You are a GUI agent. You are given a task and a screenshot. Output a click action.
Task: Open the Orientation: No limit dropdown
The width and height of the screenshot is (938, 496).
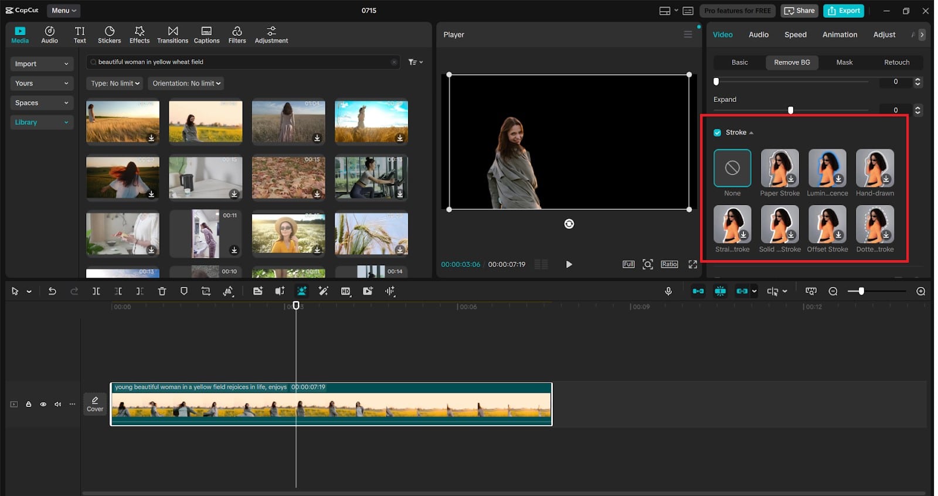[186, 83]
